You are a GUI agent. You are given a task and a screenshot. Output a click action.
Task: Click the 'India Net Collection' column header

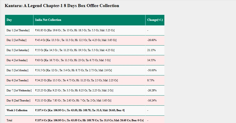click(x=48, y=20)
